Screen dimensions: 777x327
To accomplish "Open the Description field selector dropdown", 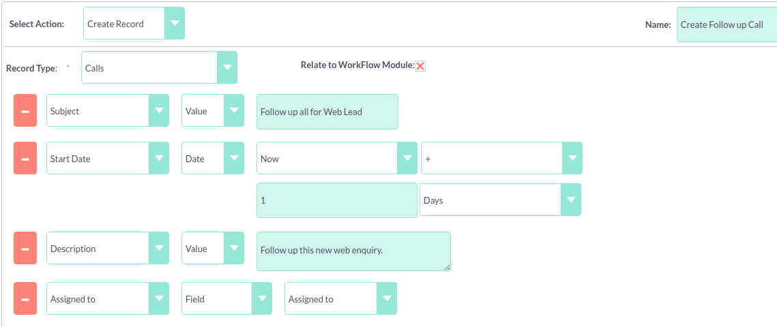I will (x=107, y=249).
